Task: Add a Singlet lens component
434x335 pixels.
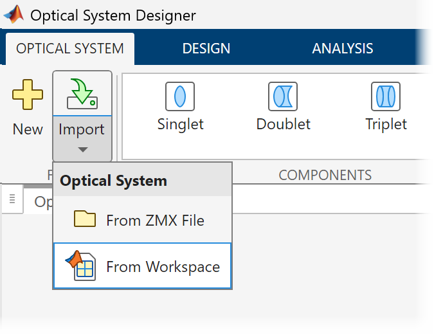Action: tap(180, 107)
